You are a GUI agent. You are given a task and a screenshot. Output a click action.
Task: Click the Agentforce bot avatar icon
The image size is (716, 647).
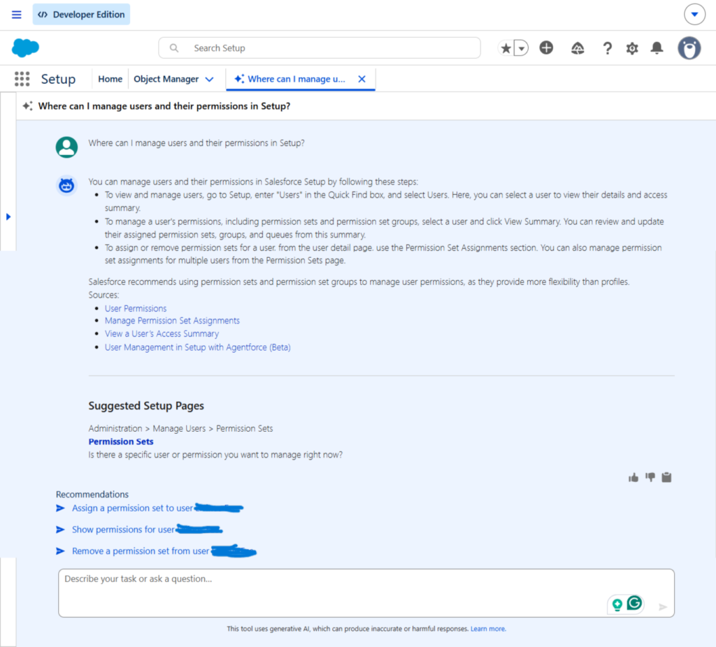[x=66, y=185]
